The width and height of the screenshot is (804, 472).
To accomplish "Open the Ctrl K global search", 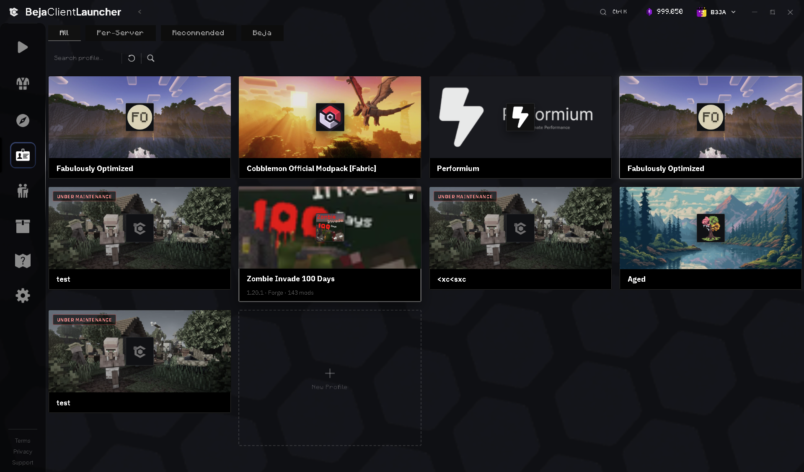I will click(613, 12).
